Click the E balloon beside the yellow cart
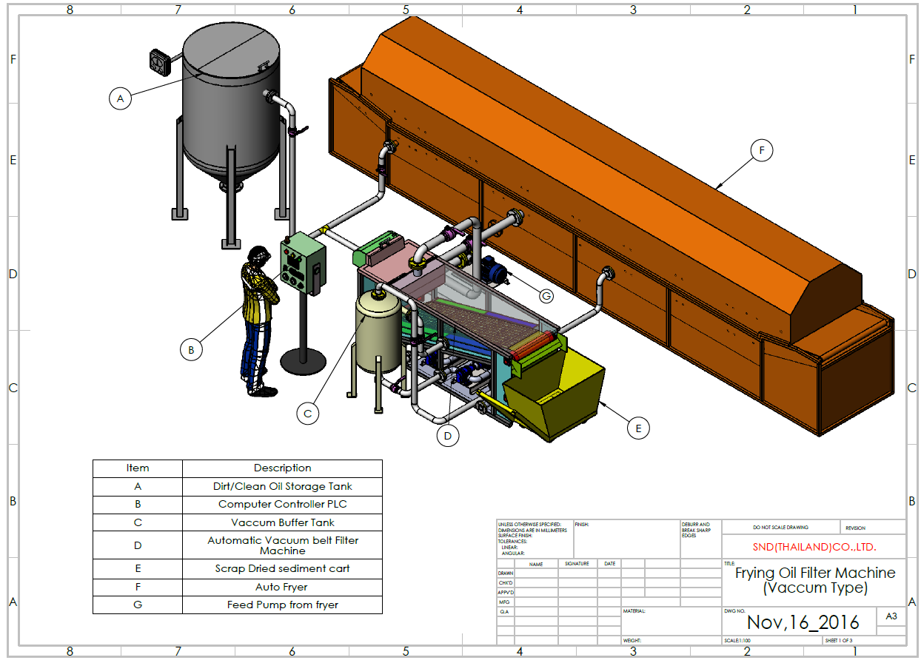Viewport: 921px width, 663px height. pyautogui.click(x=637, y=427)
